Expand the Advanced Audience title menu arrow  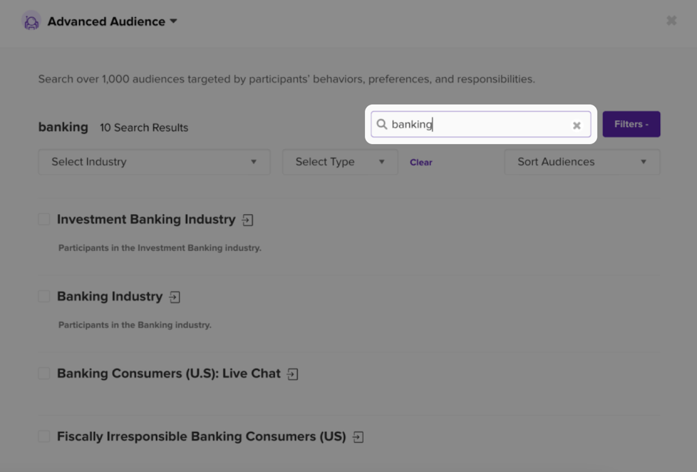pos(174,21)
